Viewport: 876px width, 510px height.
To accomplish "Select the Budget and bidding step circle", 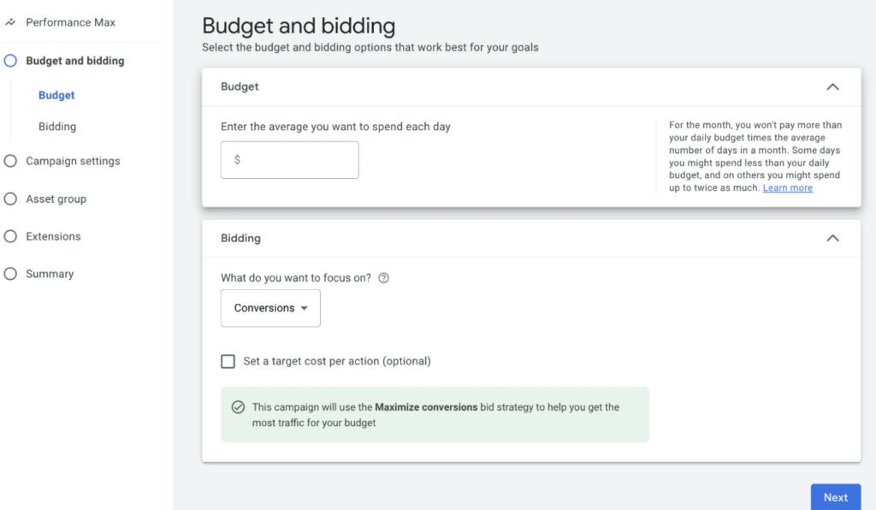I will pyautogui.click(x=9, y=61).
